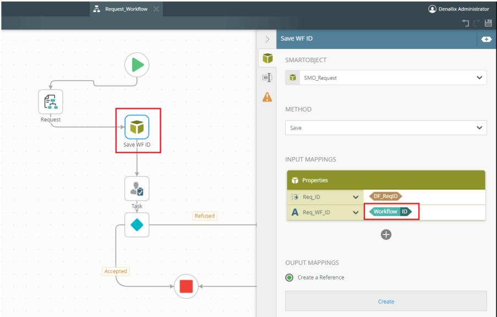The image size is (497, 317).
Task: Close the Request_Workflow tab
Action: pos(156,9)
